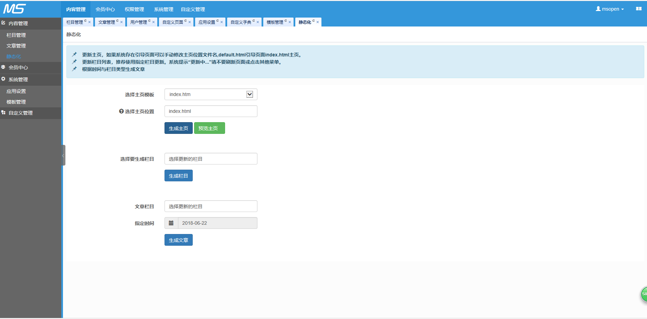This screenshot has height=319, width=647.
Task: Close the 模板管理 tab with its x icon
Action: coord(290,22)
